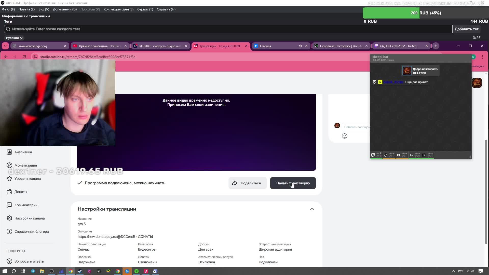Click Twitch icon in sheepChat status bar

tap(373, 155)
